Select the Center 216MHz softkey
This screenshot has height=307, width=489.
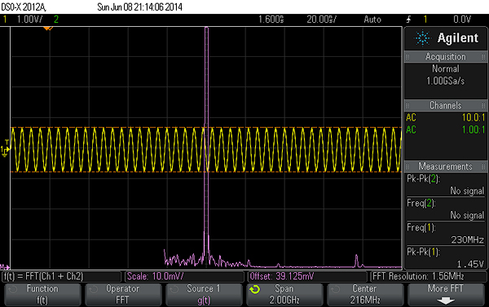tap(365, 295)
